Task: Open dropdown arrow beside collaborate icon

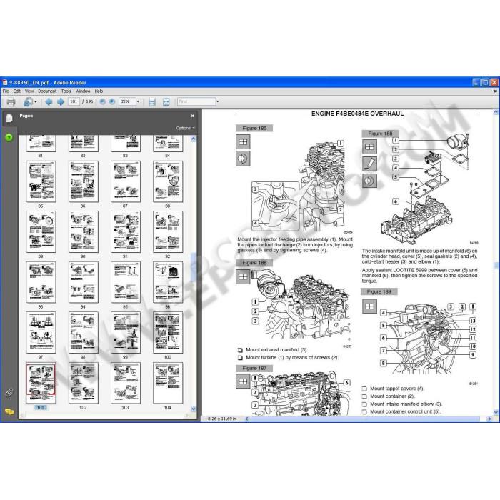Action: coord(36,102)
